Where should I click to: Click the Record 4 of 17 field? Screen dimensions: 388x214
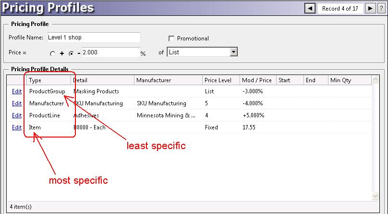tap(340, 8)
